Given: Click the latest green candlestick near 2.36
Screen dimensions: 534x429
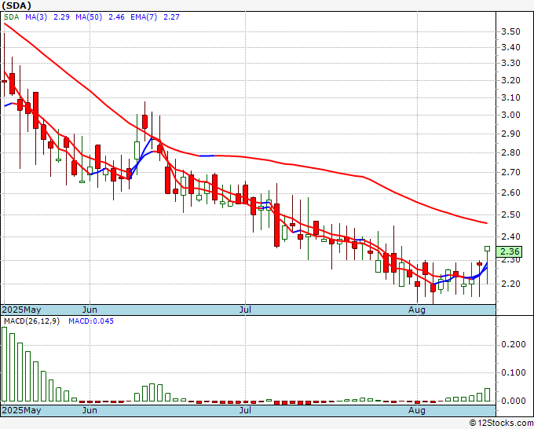Looking at the screenshot, I should point(488,249).
